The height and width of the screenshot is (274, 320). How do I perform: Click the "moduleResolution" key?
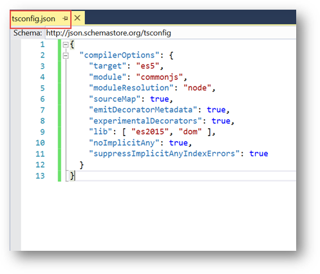pyautogui.click(x=131, y=88)
